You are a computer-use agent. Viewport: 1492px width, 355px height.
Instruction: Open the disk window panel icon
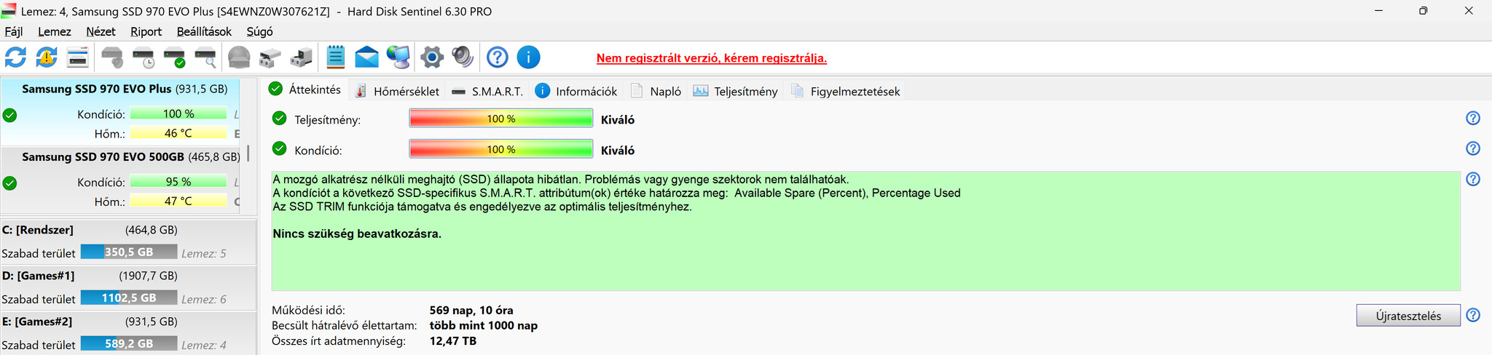pos(78,57)
